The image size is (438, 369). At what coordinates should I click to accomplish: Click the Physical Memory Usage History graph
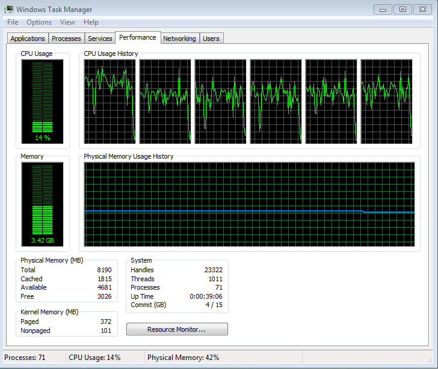[250, 204]
